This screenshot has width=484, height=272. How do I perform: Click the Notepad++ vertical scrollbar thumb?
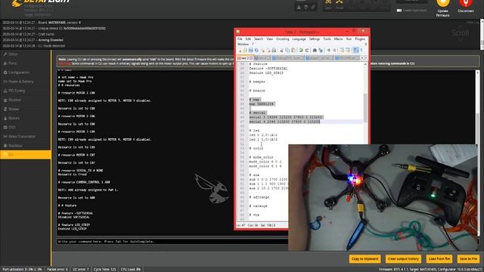click(365, 108)
